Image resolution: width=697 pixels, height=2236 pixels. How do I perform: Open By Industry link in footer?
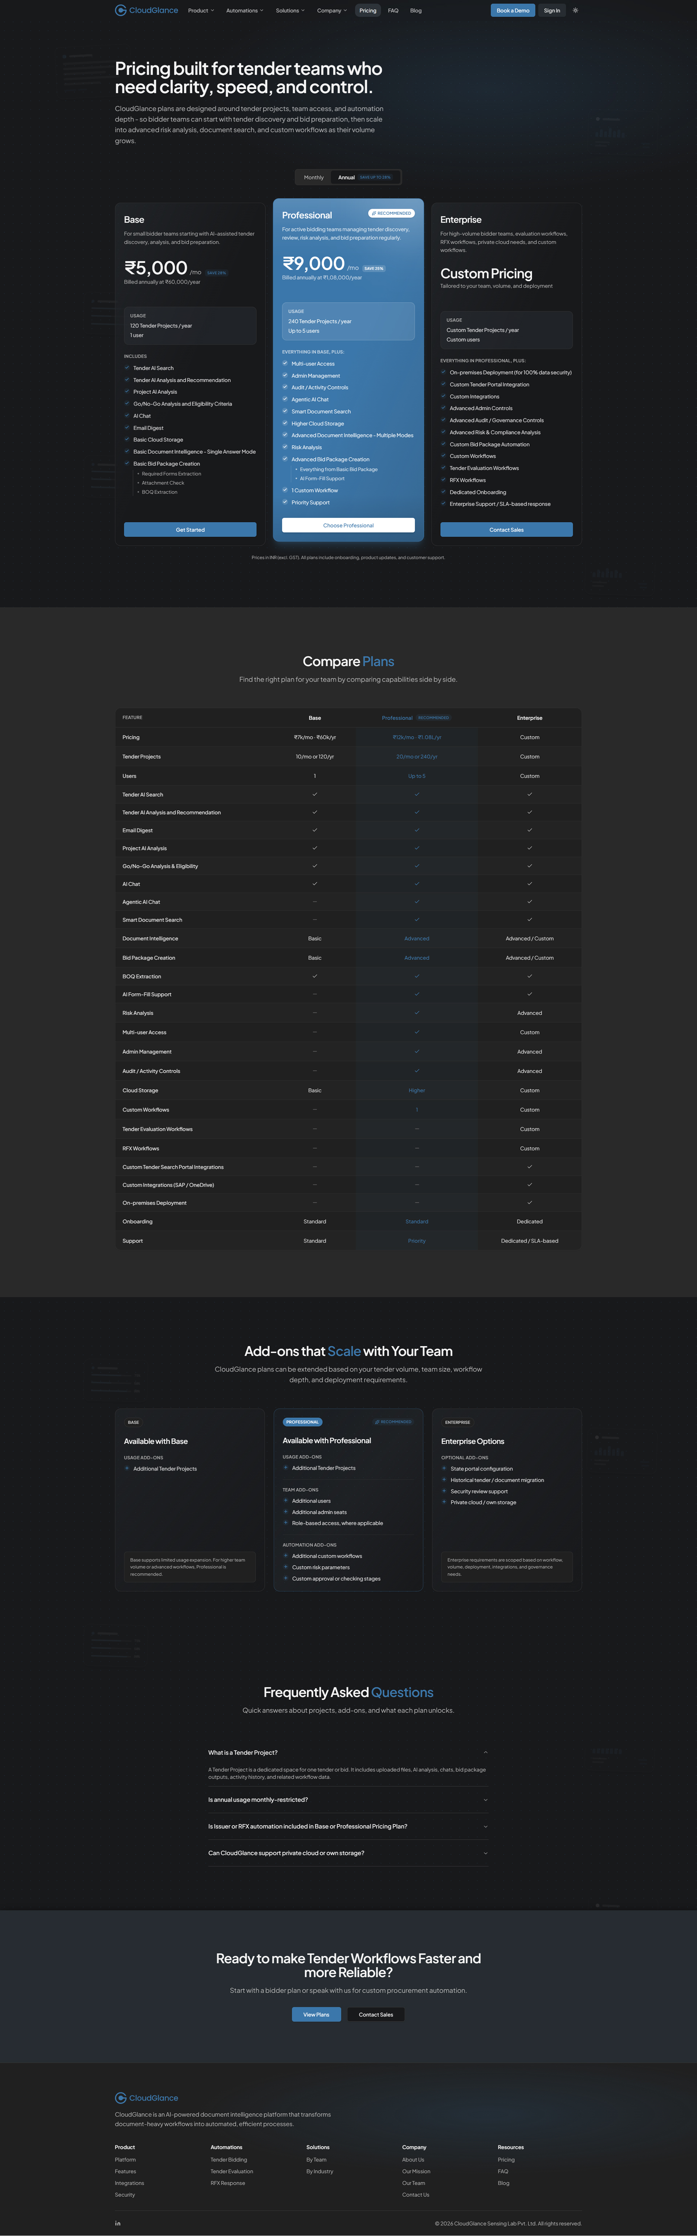tap(320, 2171)
